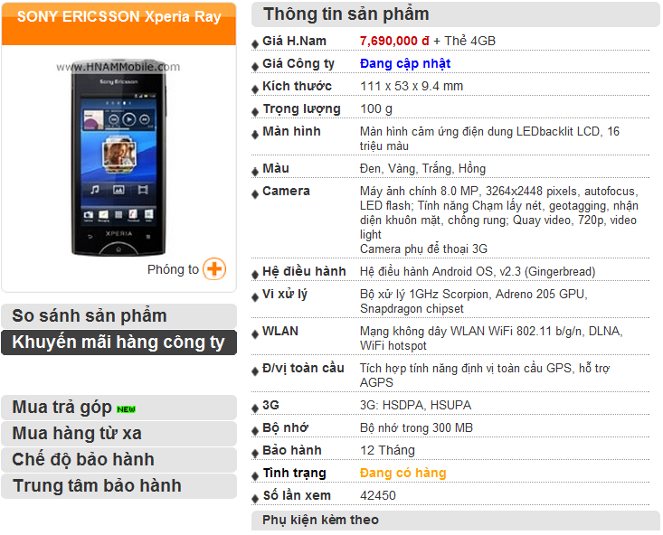663x535 pixels.
Task: Click the green NEW badge icon
Action: [126, 409]
